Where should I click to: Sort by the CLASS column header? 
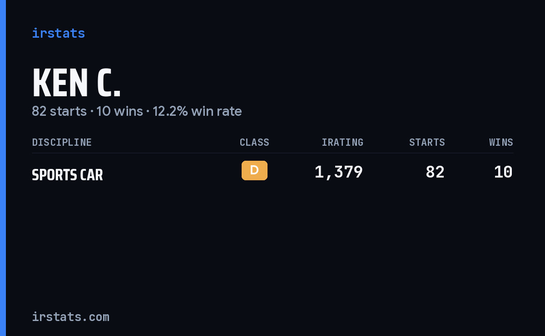point(254,142)
